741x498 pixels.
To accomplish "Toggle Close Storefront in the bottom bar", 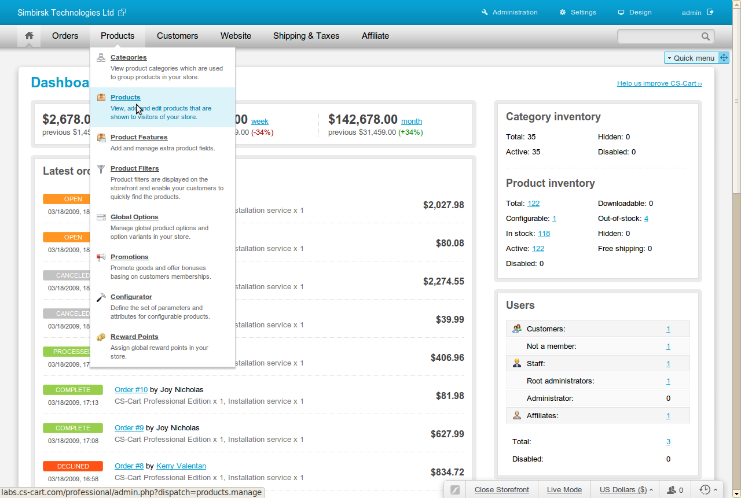I will [x=502, y=490].
